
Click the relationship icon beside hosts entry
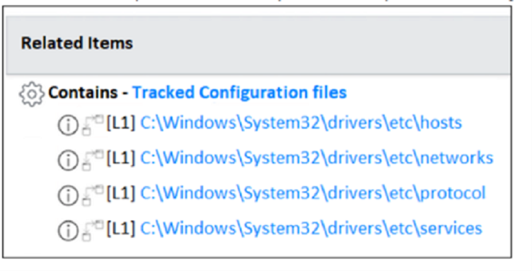tap(91, 124)
